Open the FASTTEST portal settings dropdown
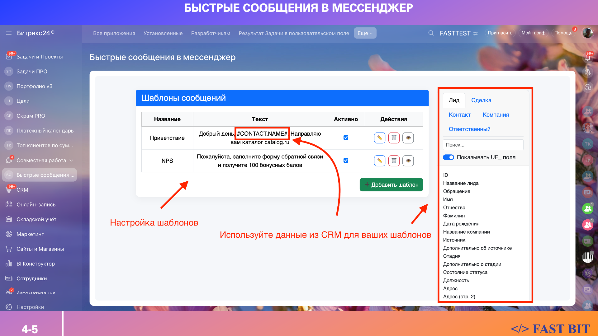Screen dimensions: 598x336 coord(475,34)
